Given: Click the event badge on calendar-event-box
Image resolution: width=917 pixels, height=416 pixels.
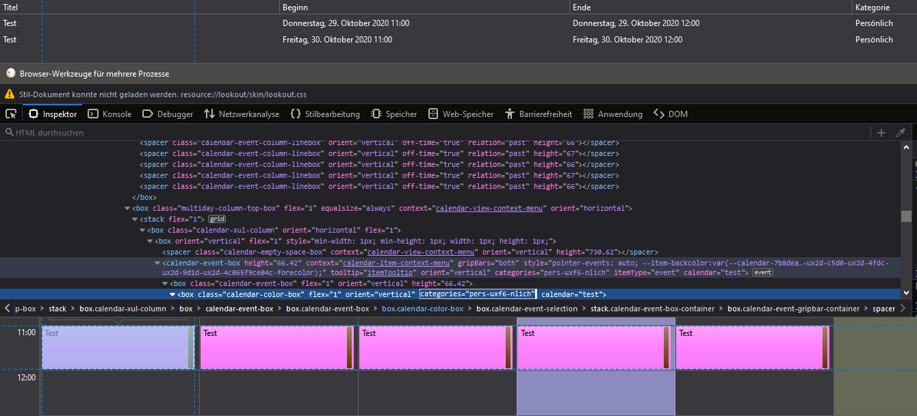Looking at the screenshot, I should coord(762,272).
